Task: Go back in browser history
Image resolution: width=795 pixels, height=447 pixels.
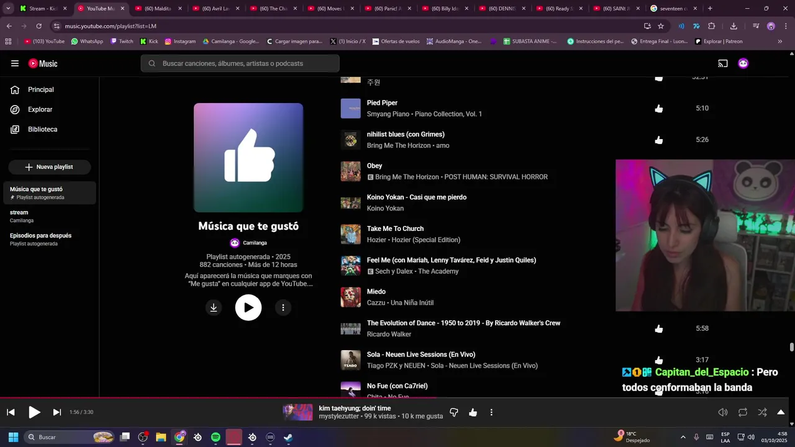Action: click(x=9, y=26)
